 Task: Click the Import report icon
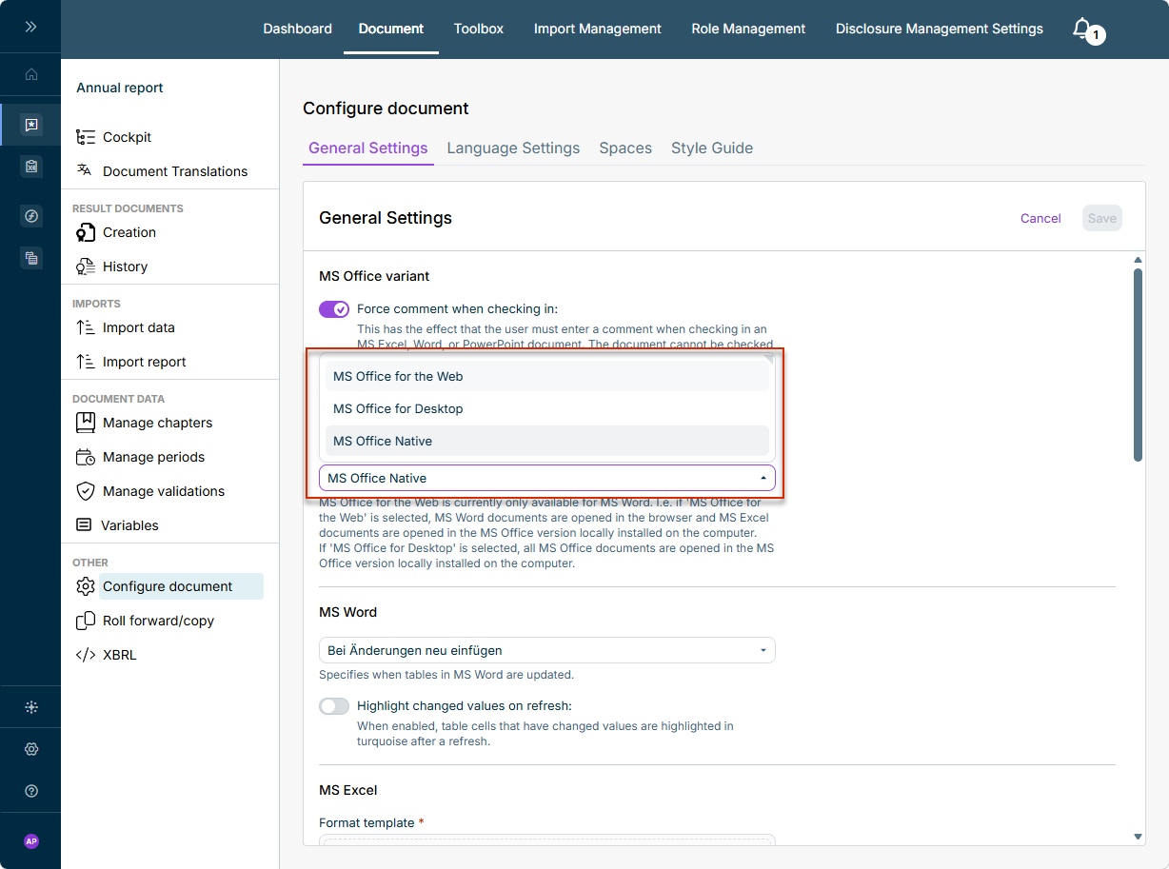85,362
